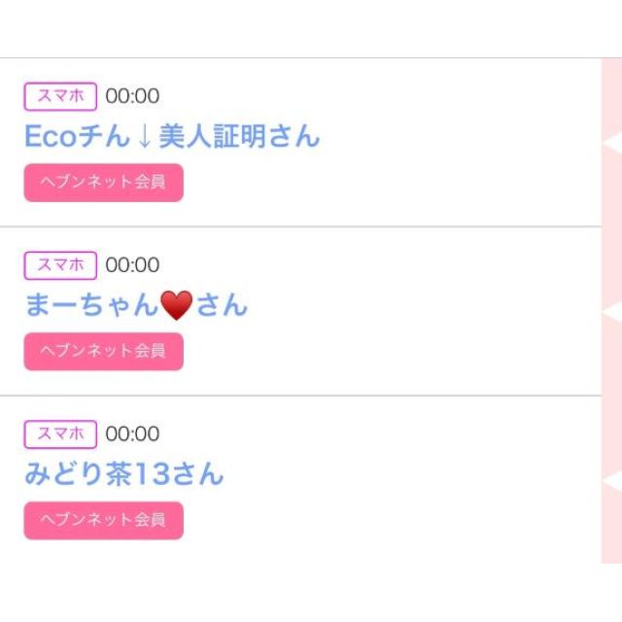Click the スマホ tag above みどり茶13 entry
The width and height of the screenshot is (622, 622).
point(60,433)
